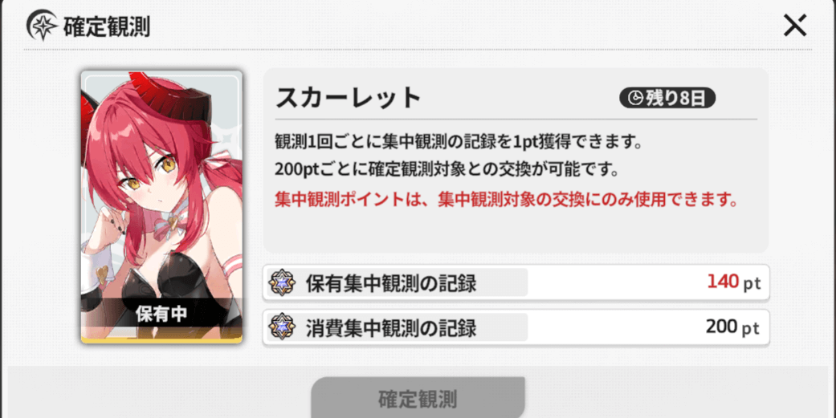Click the red warning text about 集中観測ポイント
The width and height of the screenshot is (836, 418).
point(507,200)
